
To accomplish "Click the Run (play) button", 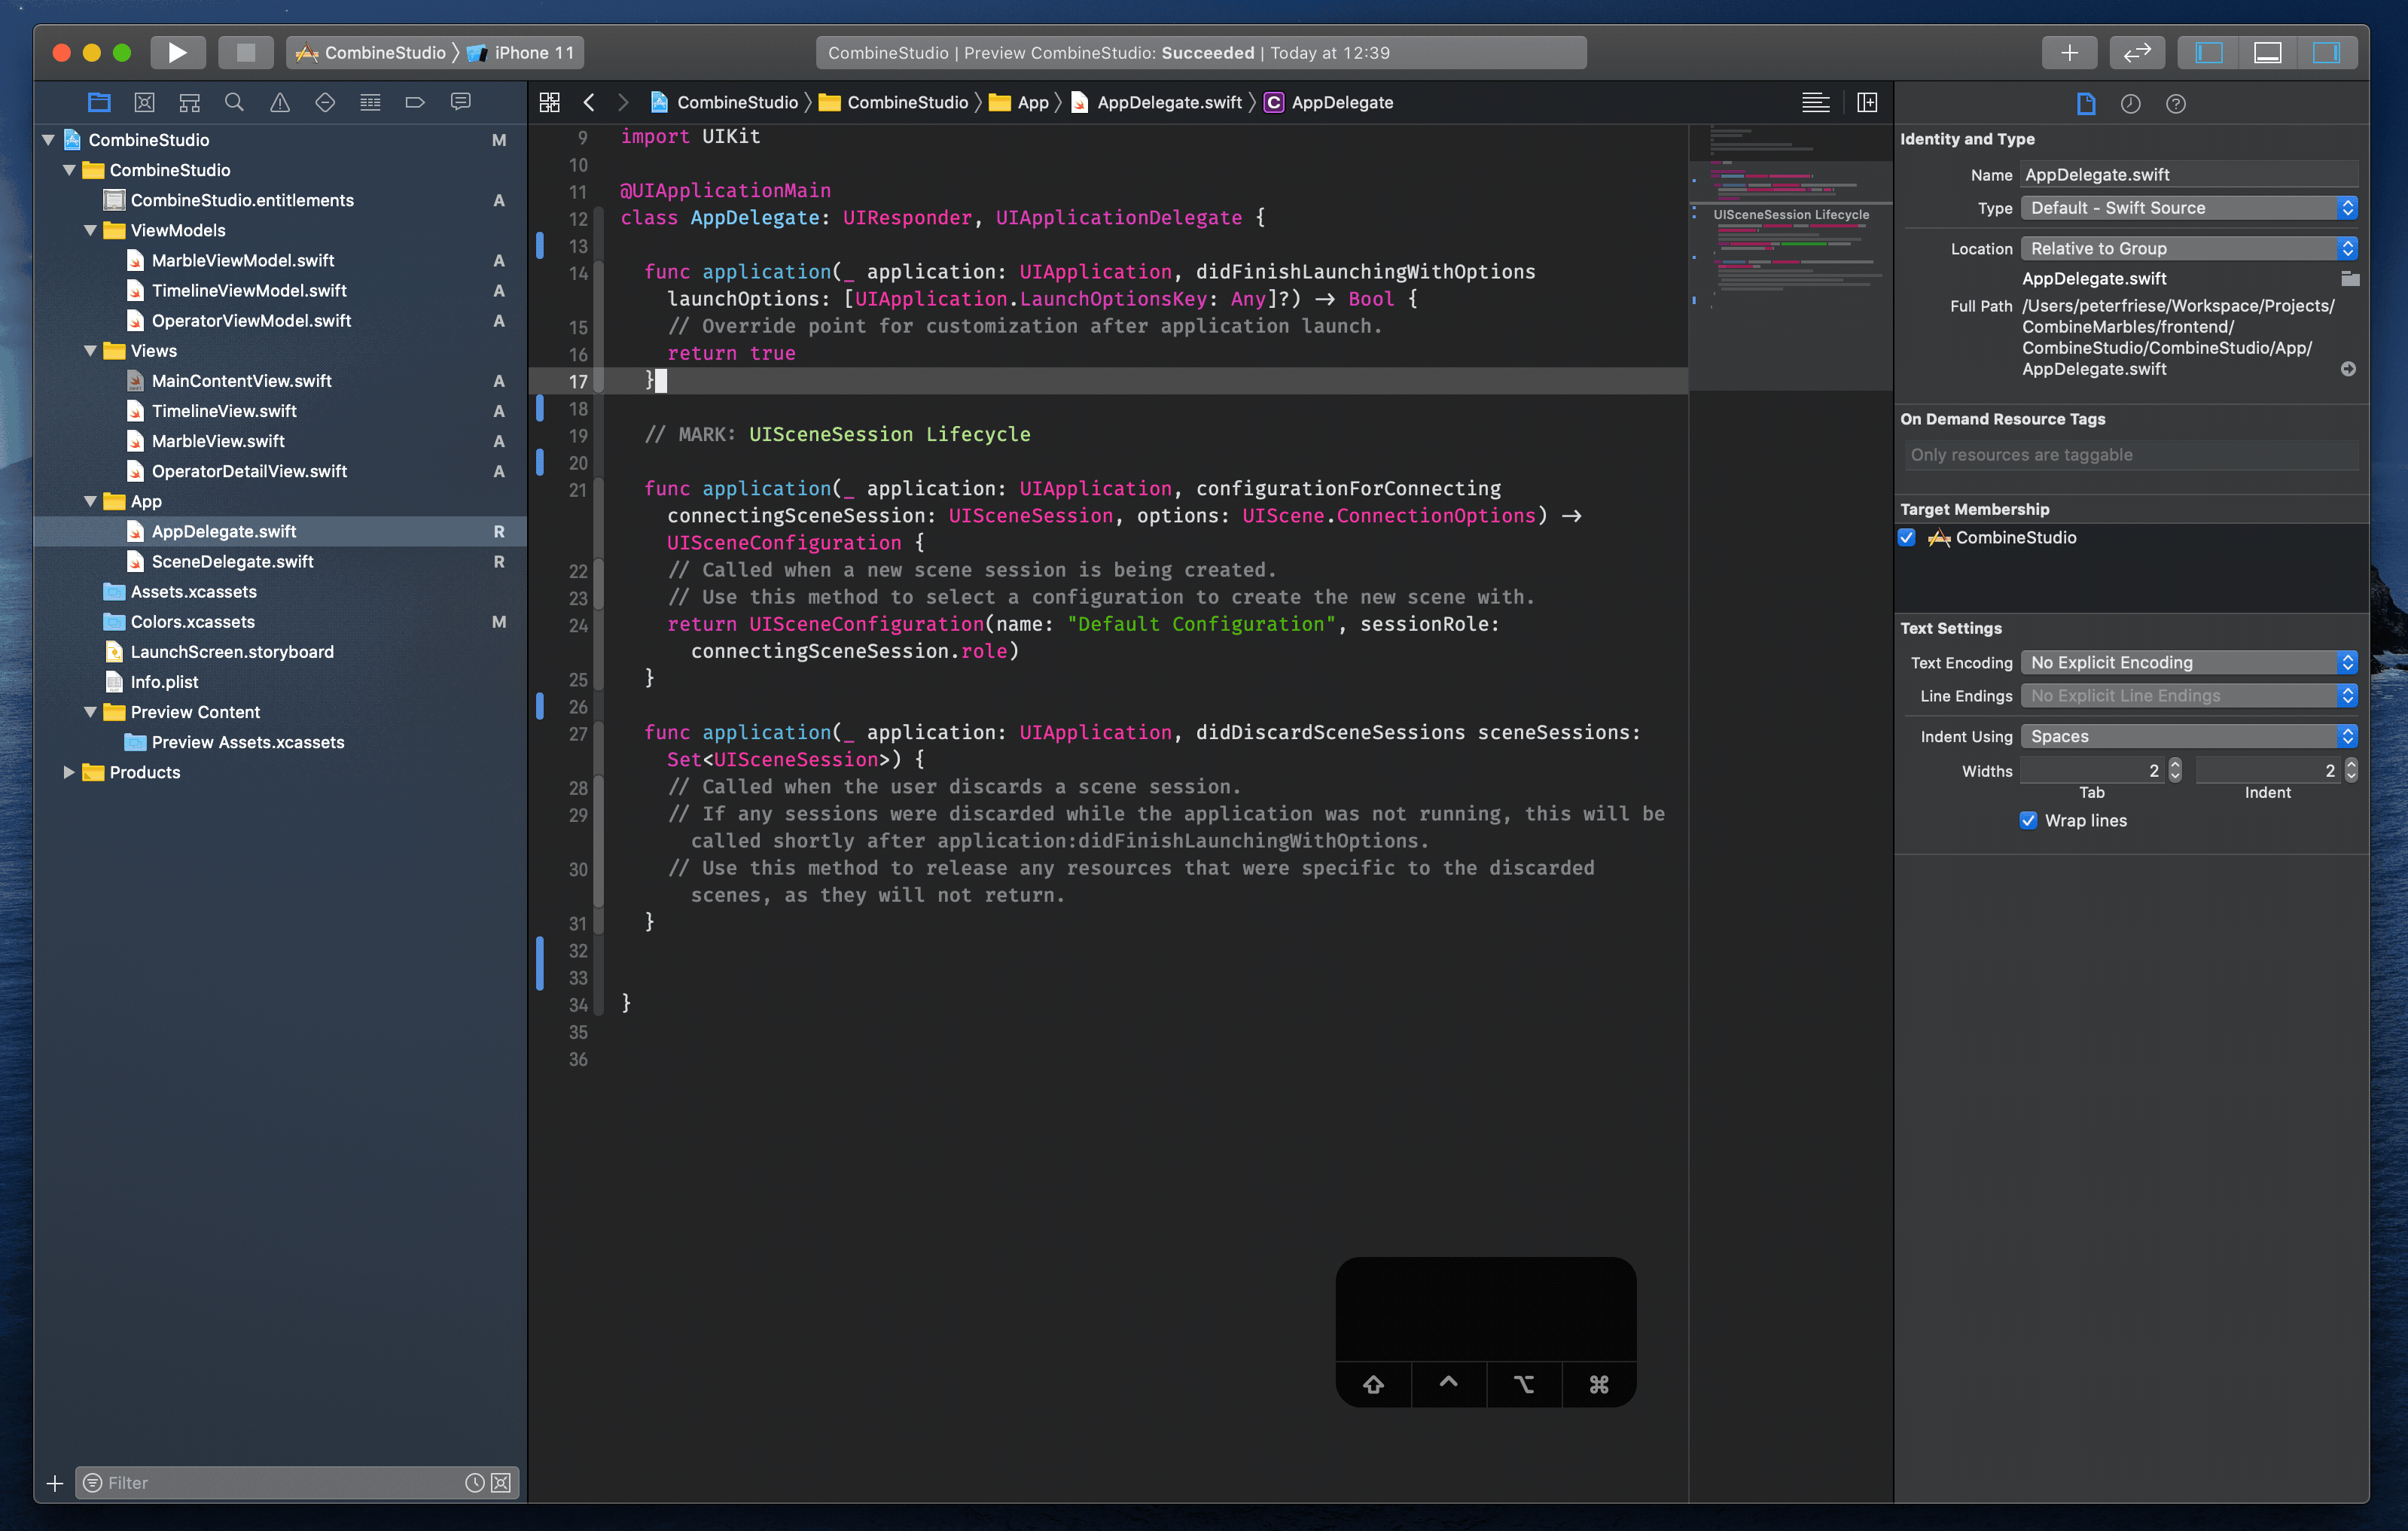I will click(x=177, y=52).
